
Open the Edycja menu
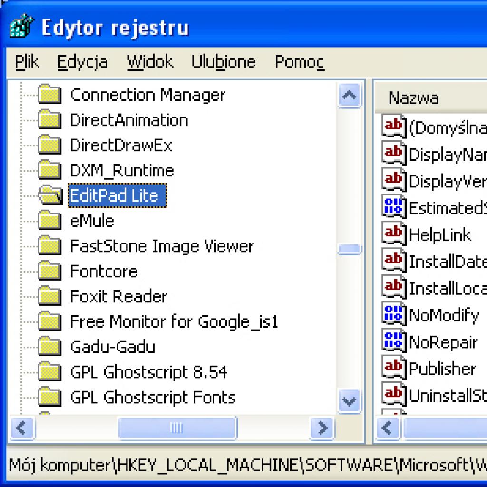pos(83,62)
